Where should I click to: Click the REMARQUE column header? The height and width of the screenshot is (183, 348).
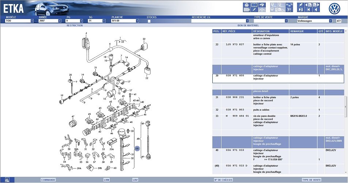(303, 31)
